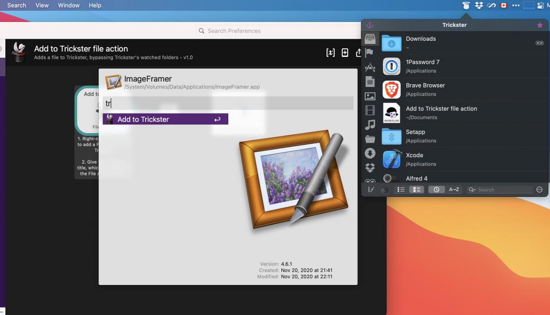Open the more options ellipsis menu in Trickster
The height and width of the screenshot is (315, 550).
(x=539, y=189)
